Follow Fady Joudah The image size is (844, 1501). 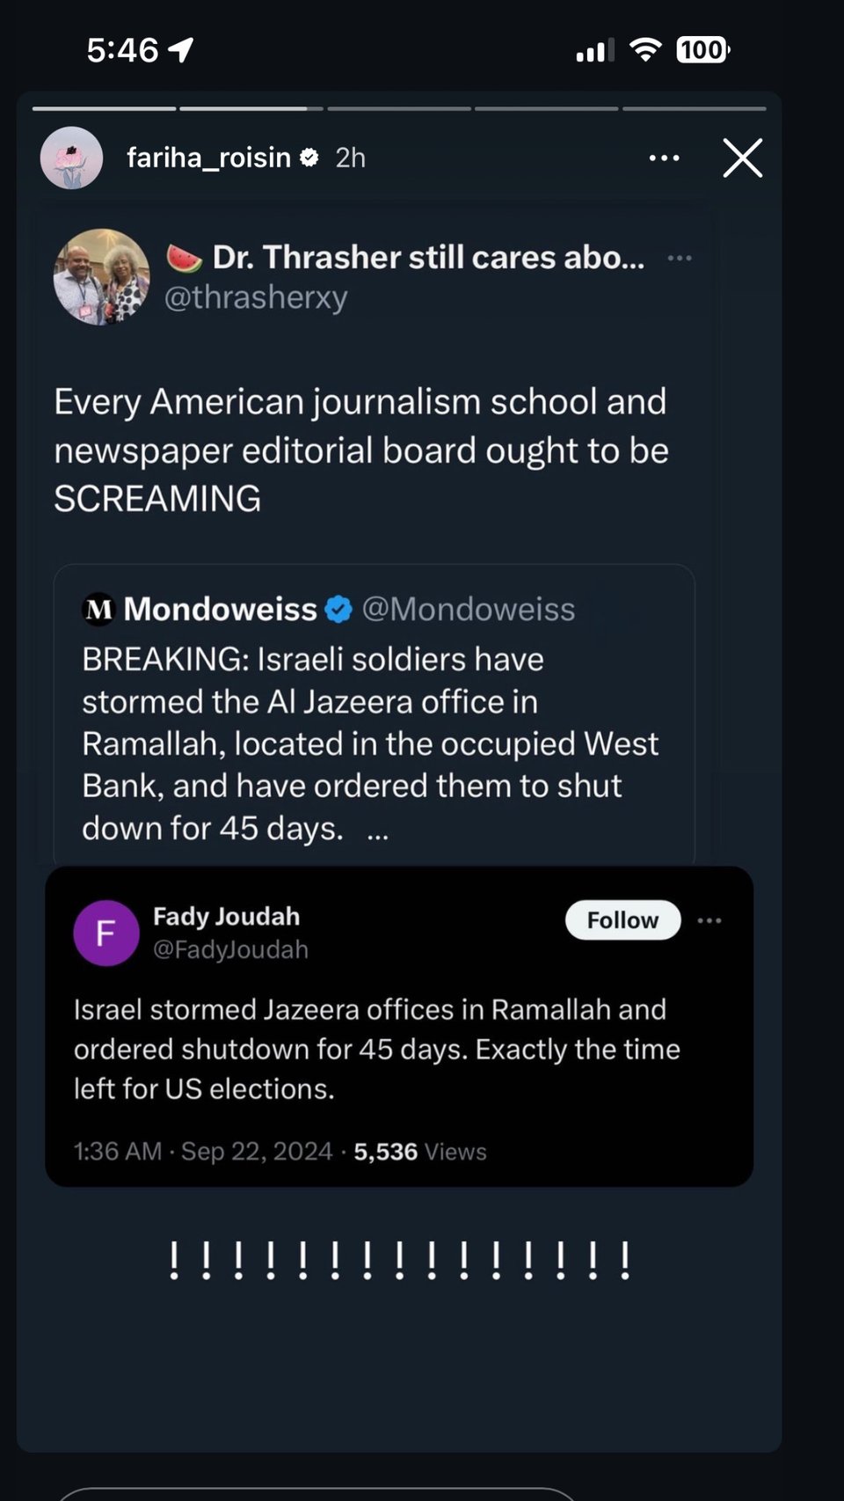click(x=622, y=920)
